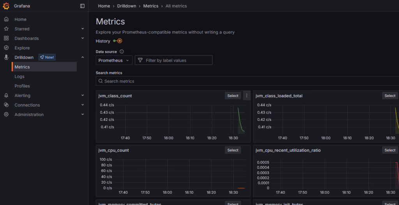Image resolution: width=399 pixels, height=205 pixels.
Task: Click the Administration gear icon
Action: coord(6,115)
